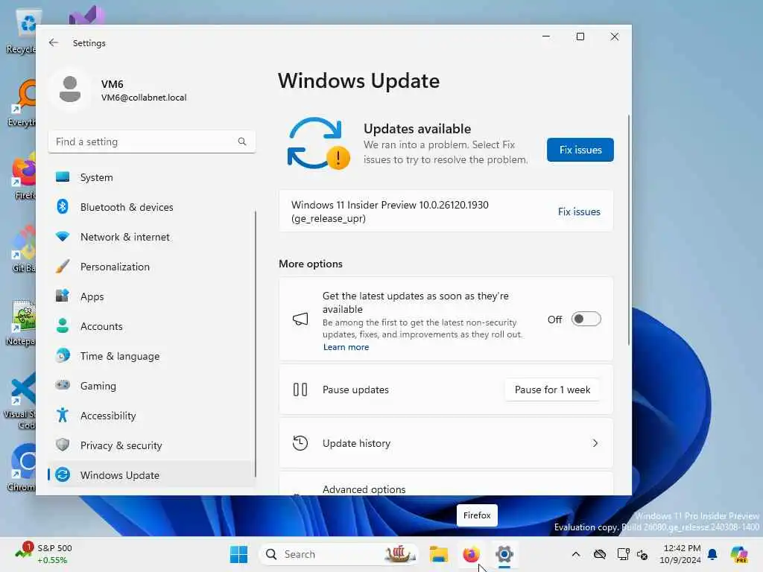The image size is (763, 572).
Task: Go to Network & internet settings
Action: click(x=152, y=237)
